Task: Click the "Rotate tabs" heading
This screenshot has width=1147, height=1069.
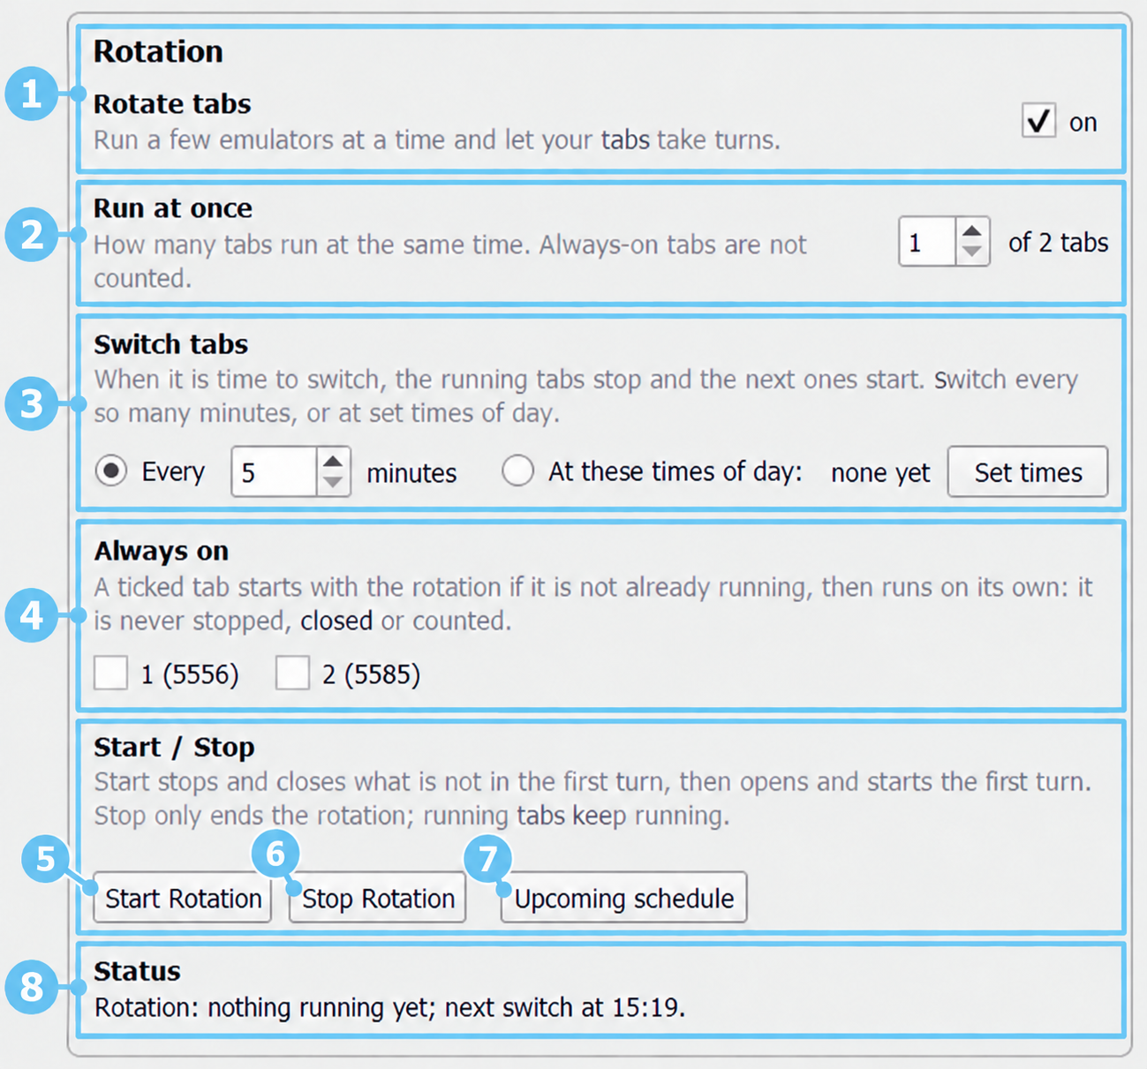Action: [172, 104]
